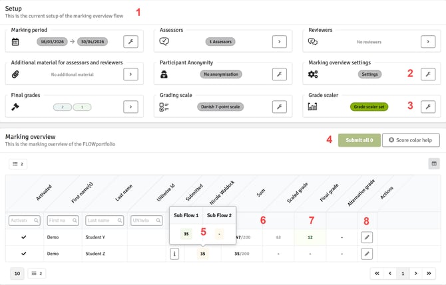Click the Grade scaler chart icon
Image resolution: width=446 pixels, height=285 pixels.
pyautogui.click(x=313, y=107)
